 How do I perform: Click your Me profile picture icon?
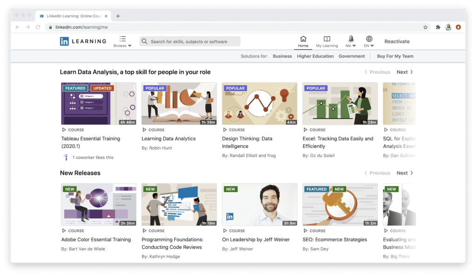tap(350, 39)
